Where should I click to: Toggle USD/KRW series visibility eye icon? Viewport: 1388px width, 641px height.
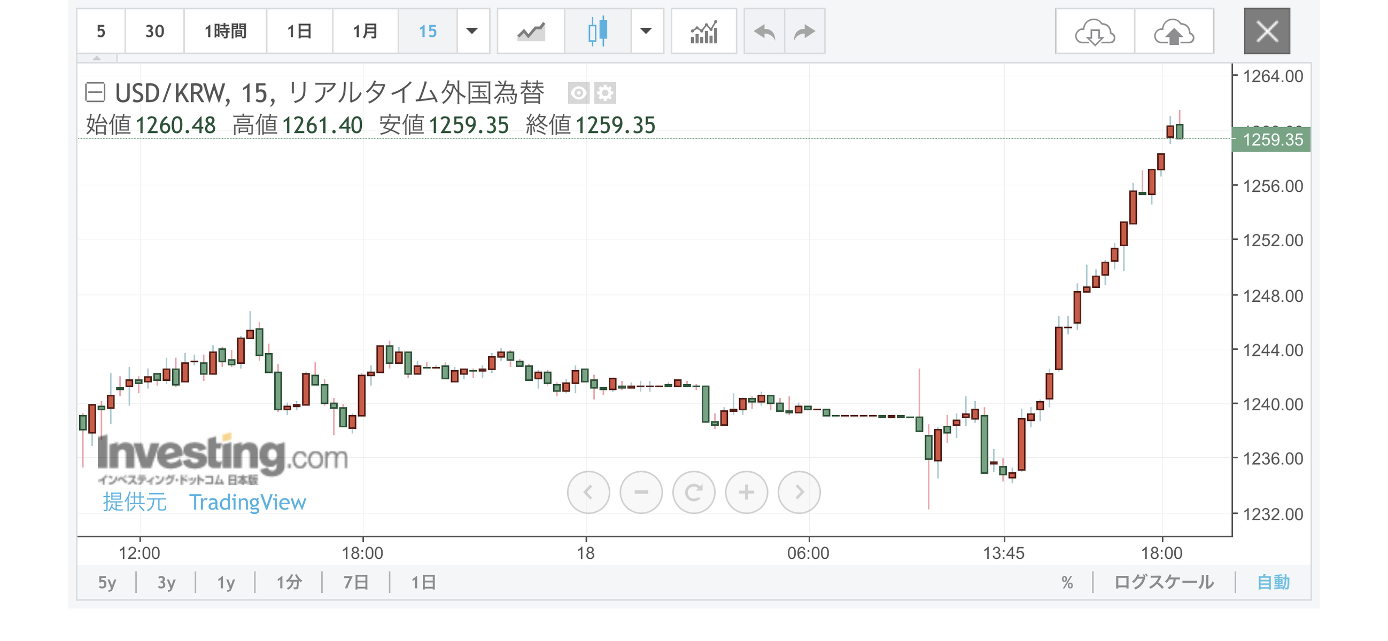pos(579,93)
